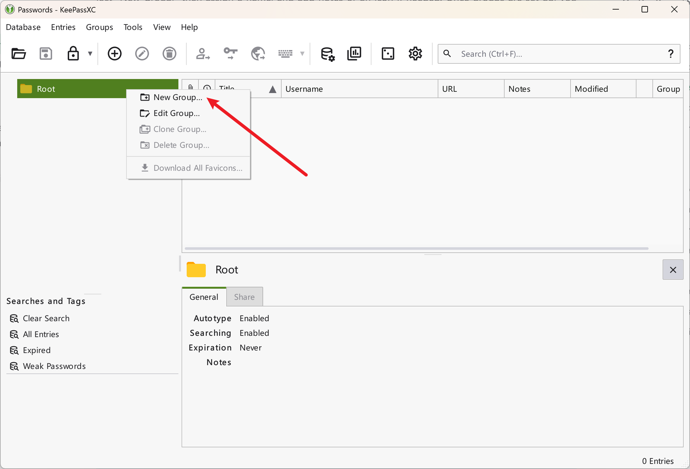Expand Auto-Type dropdown arrow in toolbar
Screen dimensions: 690x469
pyautogui.click(x=302, y=54)
